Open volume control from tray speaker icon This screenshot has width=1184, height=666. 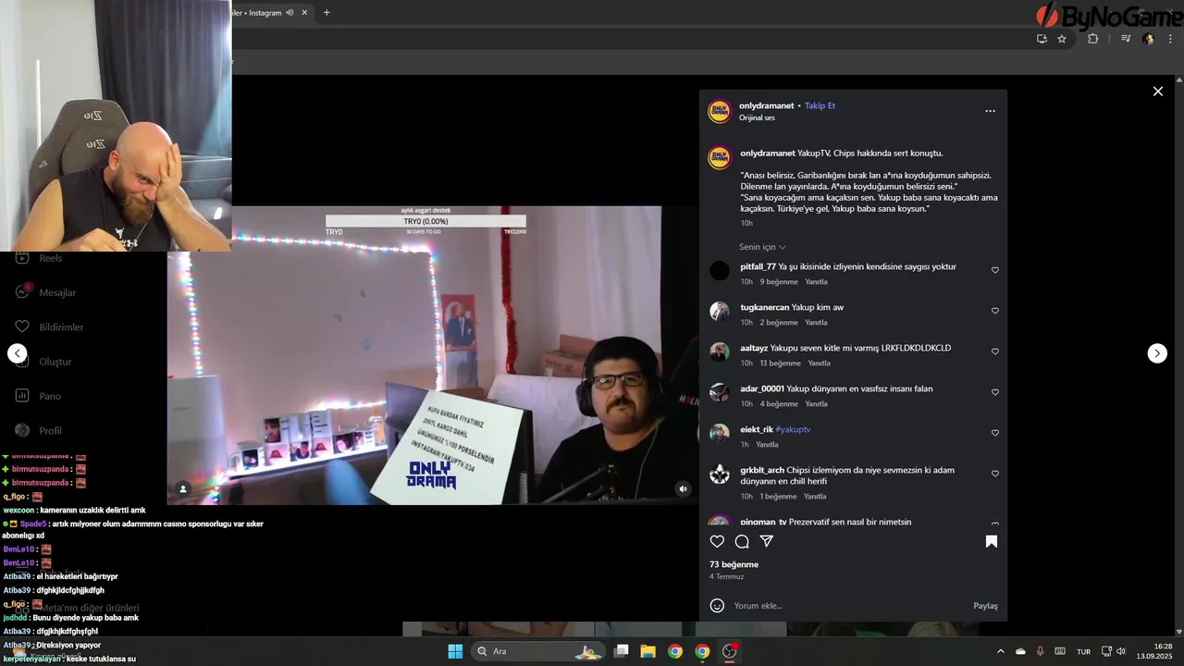[x=1120, y=651]
